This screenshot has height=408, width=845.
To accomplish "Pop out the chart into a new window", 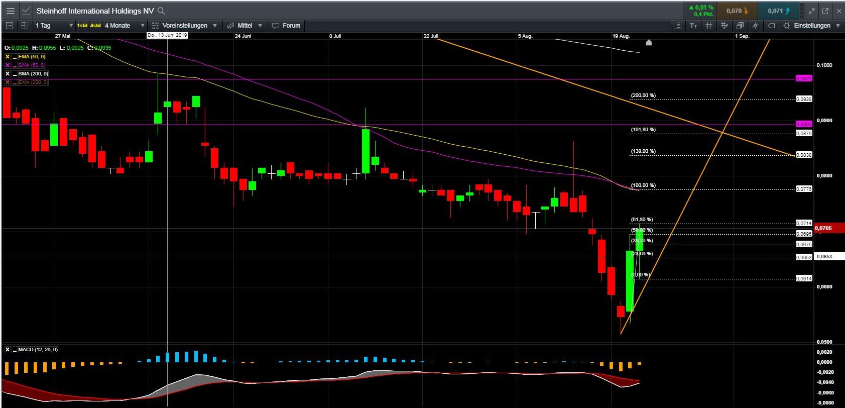I will 826,11.
